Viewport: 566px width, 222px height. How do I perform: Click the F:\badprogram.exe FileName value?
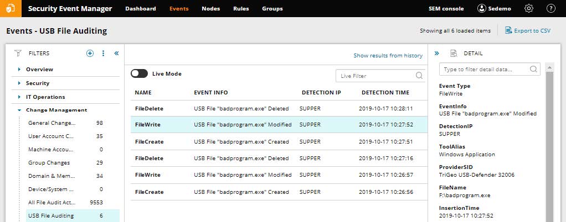(465, 195)
